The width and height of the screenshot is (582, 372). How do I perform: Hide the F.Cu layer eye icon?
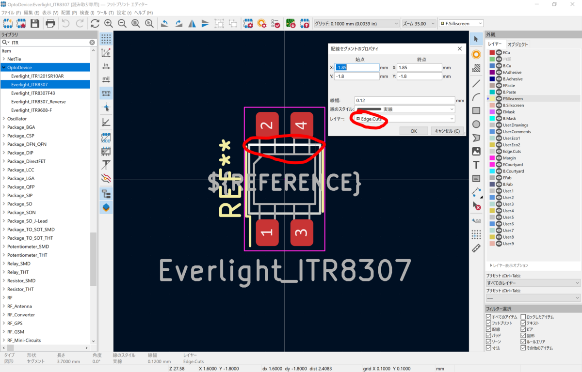(x=499, y=52)
